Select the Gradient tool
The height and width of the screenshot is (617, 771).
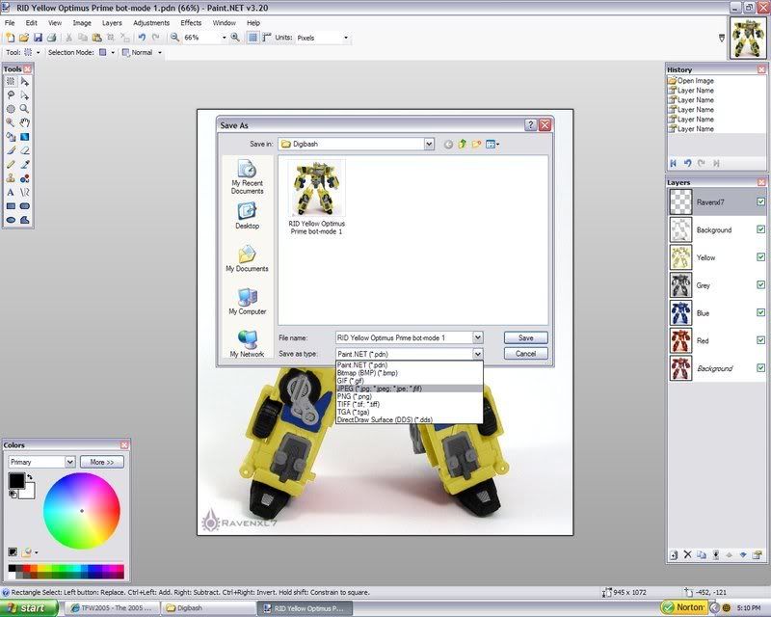(x=25, y=137)
